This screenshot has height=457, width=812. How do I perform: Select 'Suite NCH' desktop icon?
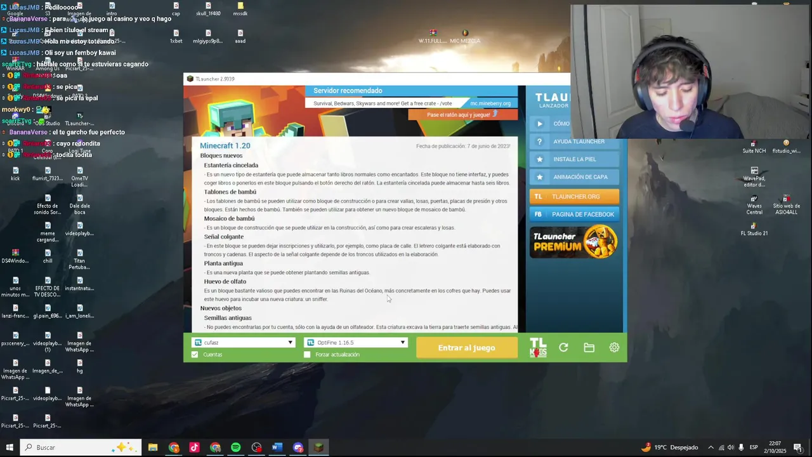click(753, 147)
